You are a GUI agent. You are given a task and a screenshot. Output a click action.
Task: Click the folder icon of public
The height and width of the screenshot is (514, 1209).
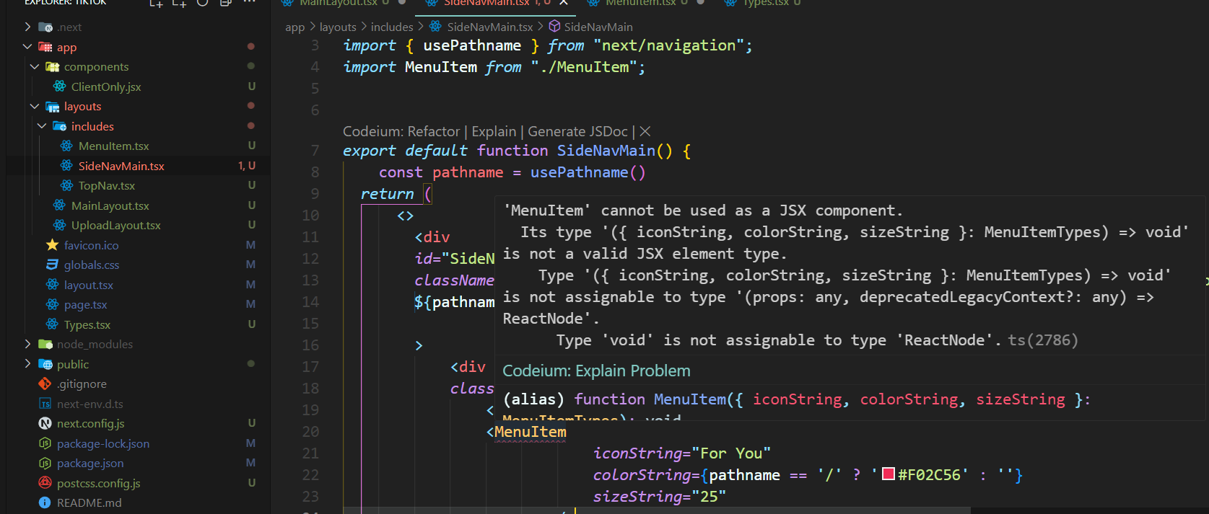pyautogui.click(x=45, y=364)
